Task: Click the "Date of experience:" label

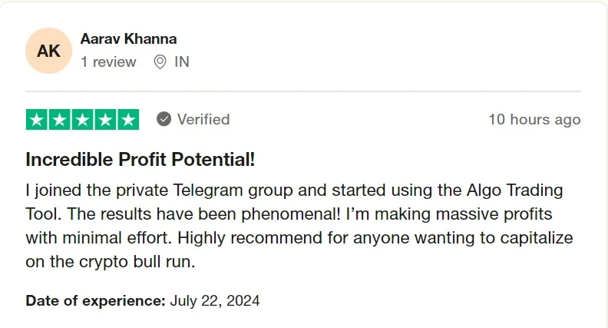Action: (x=96, y=300)
